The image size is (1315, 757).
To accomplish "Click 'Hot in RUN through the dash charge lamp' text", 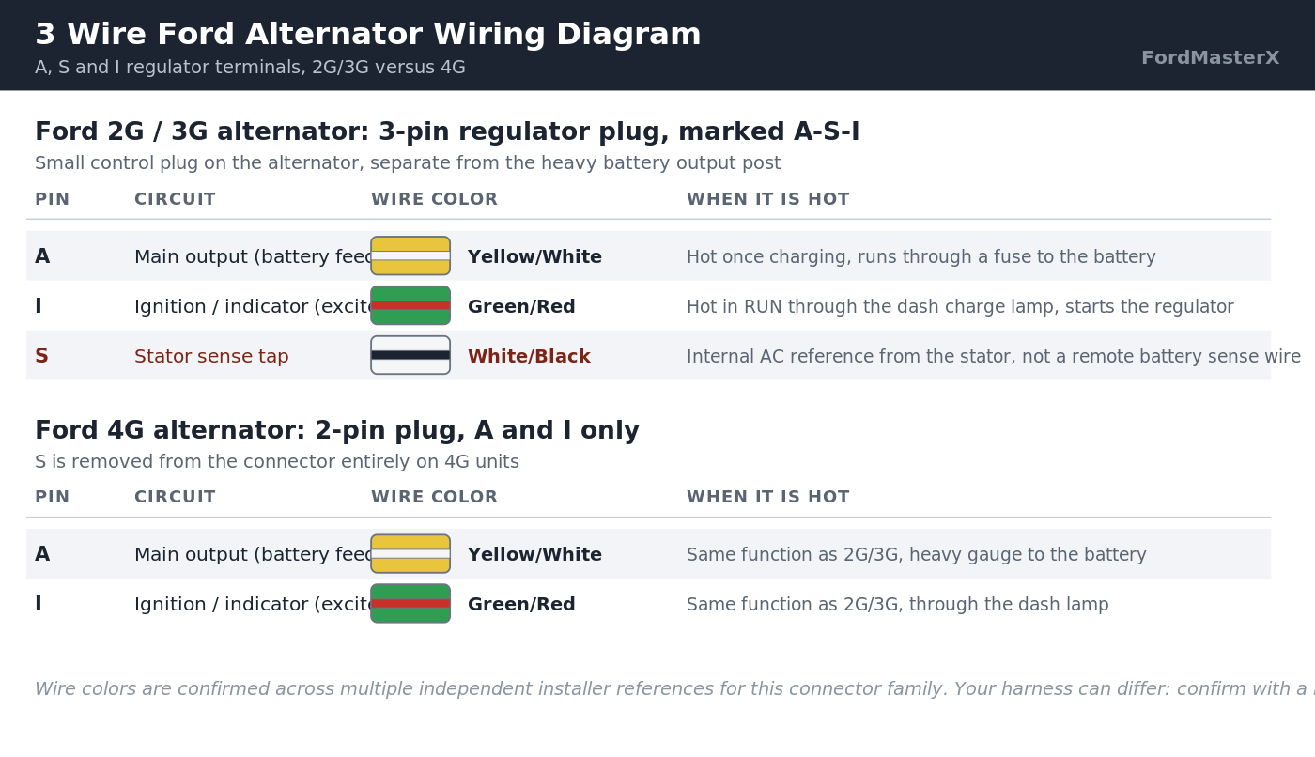I will click(x=960, y=307).
